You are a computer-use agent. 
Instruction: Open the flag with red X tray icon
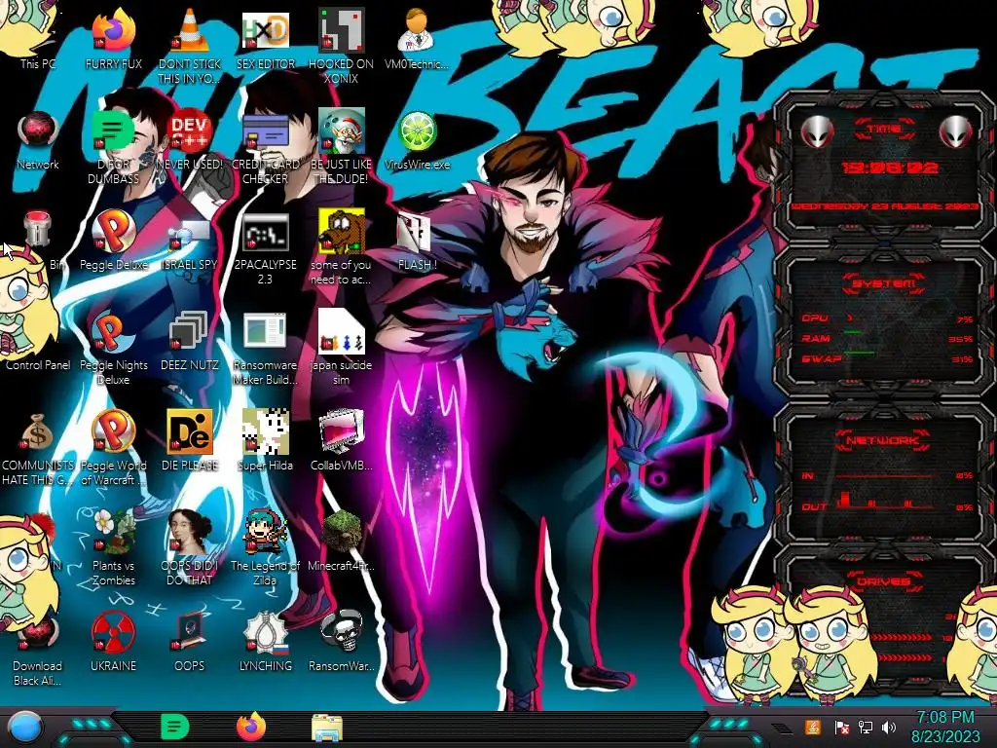point(842,727)
